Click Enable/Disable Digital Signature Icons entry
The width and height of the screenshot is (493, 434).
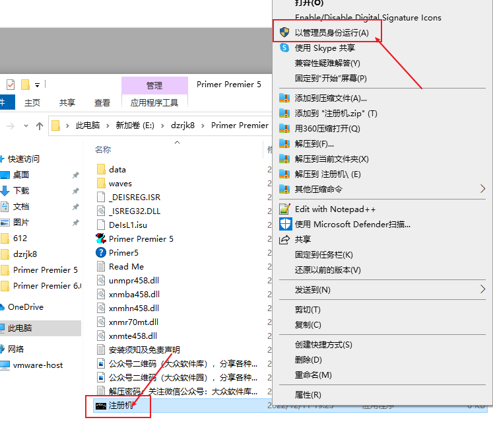(368, 18)
